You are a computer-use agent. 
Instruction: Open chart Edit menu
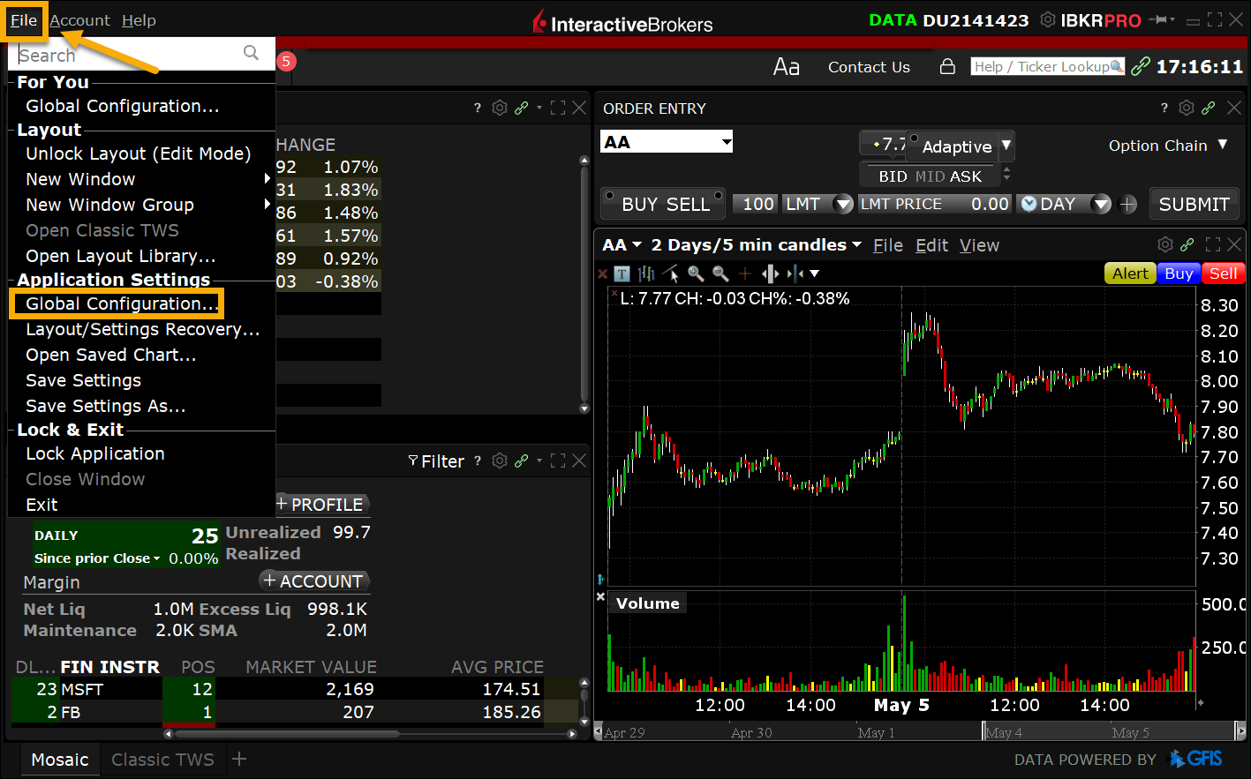[931, 245]
